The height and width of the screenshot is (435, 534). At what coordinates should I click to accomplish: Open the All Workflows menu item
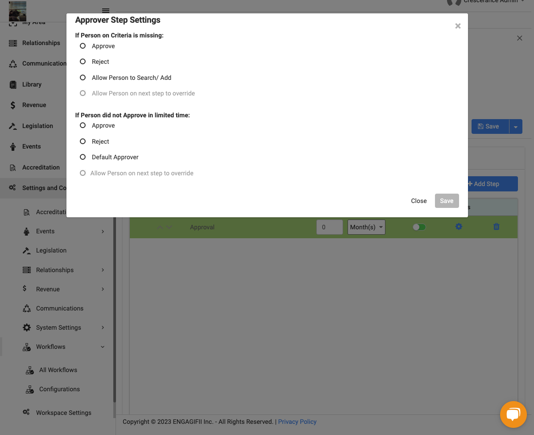point(58,370)
